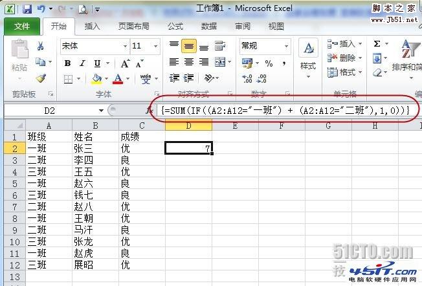The image size is (422, 286).
Task: Select cell containing 展昭
Action: (x=95, y=265)
